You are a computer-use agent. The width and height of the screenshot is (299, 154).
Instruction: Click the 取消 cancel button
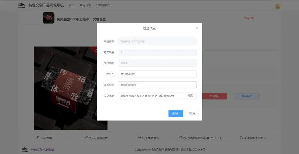[x=192, y=114]
